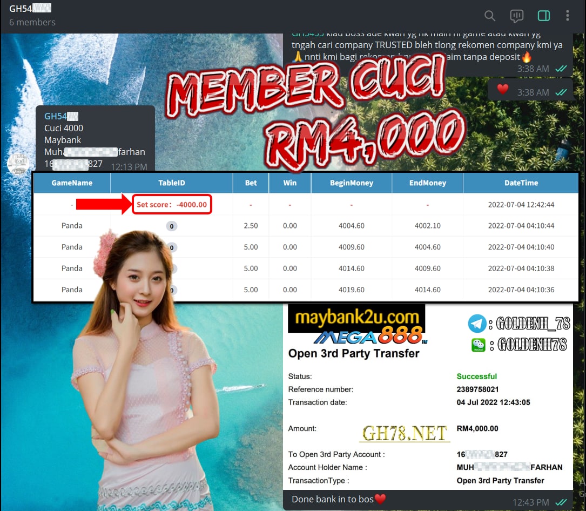Click the sender name in Cuci 4000 message
This screenshot has width=586, height=511.
61,116
